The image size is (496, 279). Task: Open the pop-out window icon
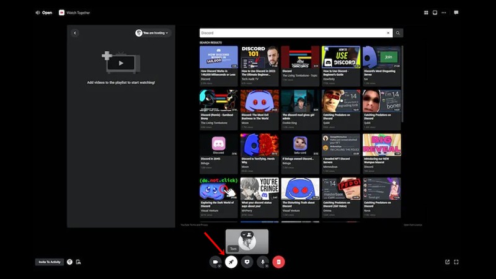tap(447, 262)
